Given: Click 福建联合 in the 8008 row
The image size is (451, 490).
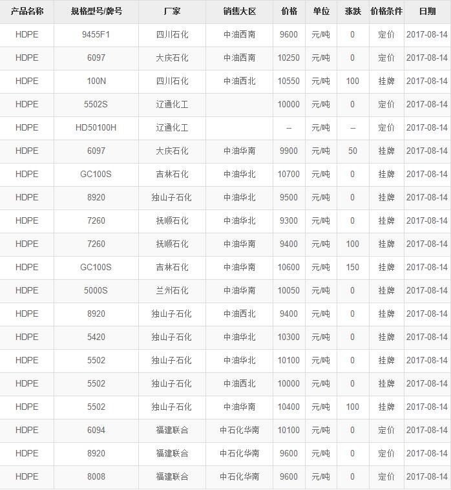Looking at the screenshot, I should tap(172, 477).
